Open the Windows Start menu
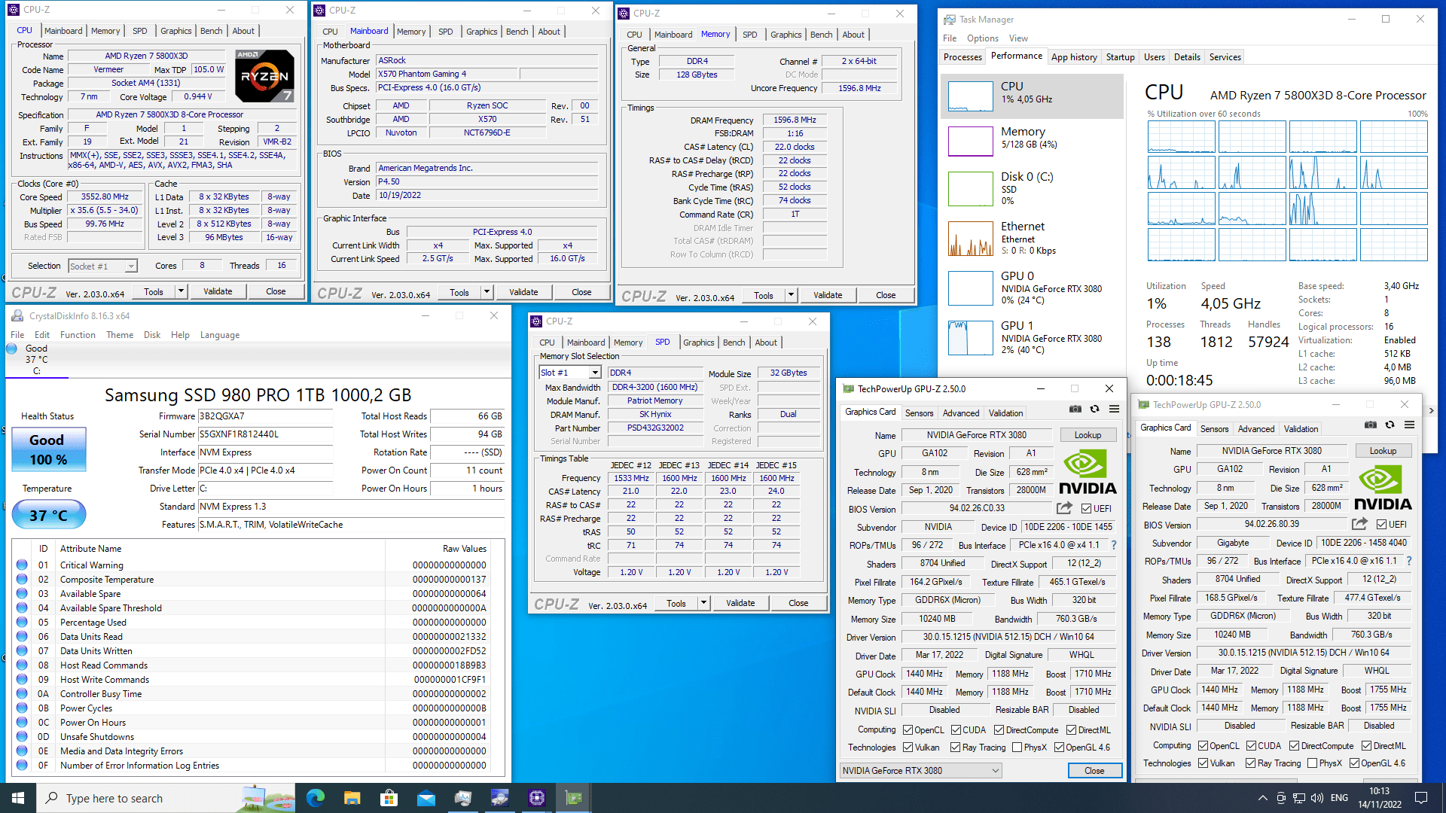This screenshot has width=1446, height=813. [18, 798]
